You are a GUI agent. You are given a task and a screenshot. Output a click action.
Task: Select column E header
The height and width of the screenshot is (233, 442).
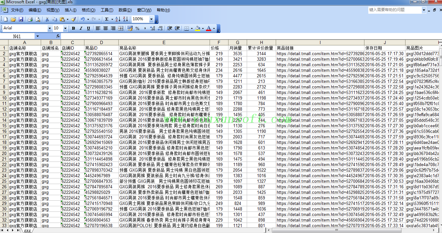[x=164, y=42]
